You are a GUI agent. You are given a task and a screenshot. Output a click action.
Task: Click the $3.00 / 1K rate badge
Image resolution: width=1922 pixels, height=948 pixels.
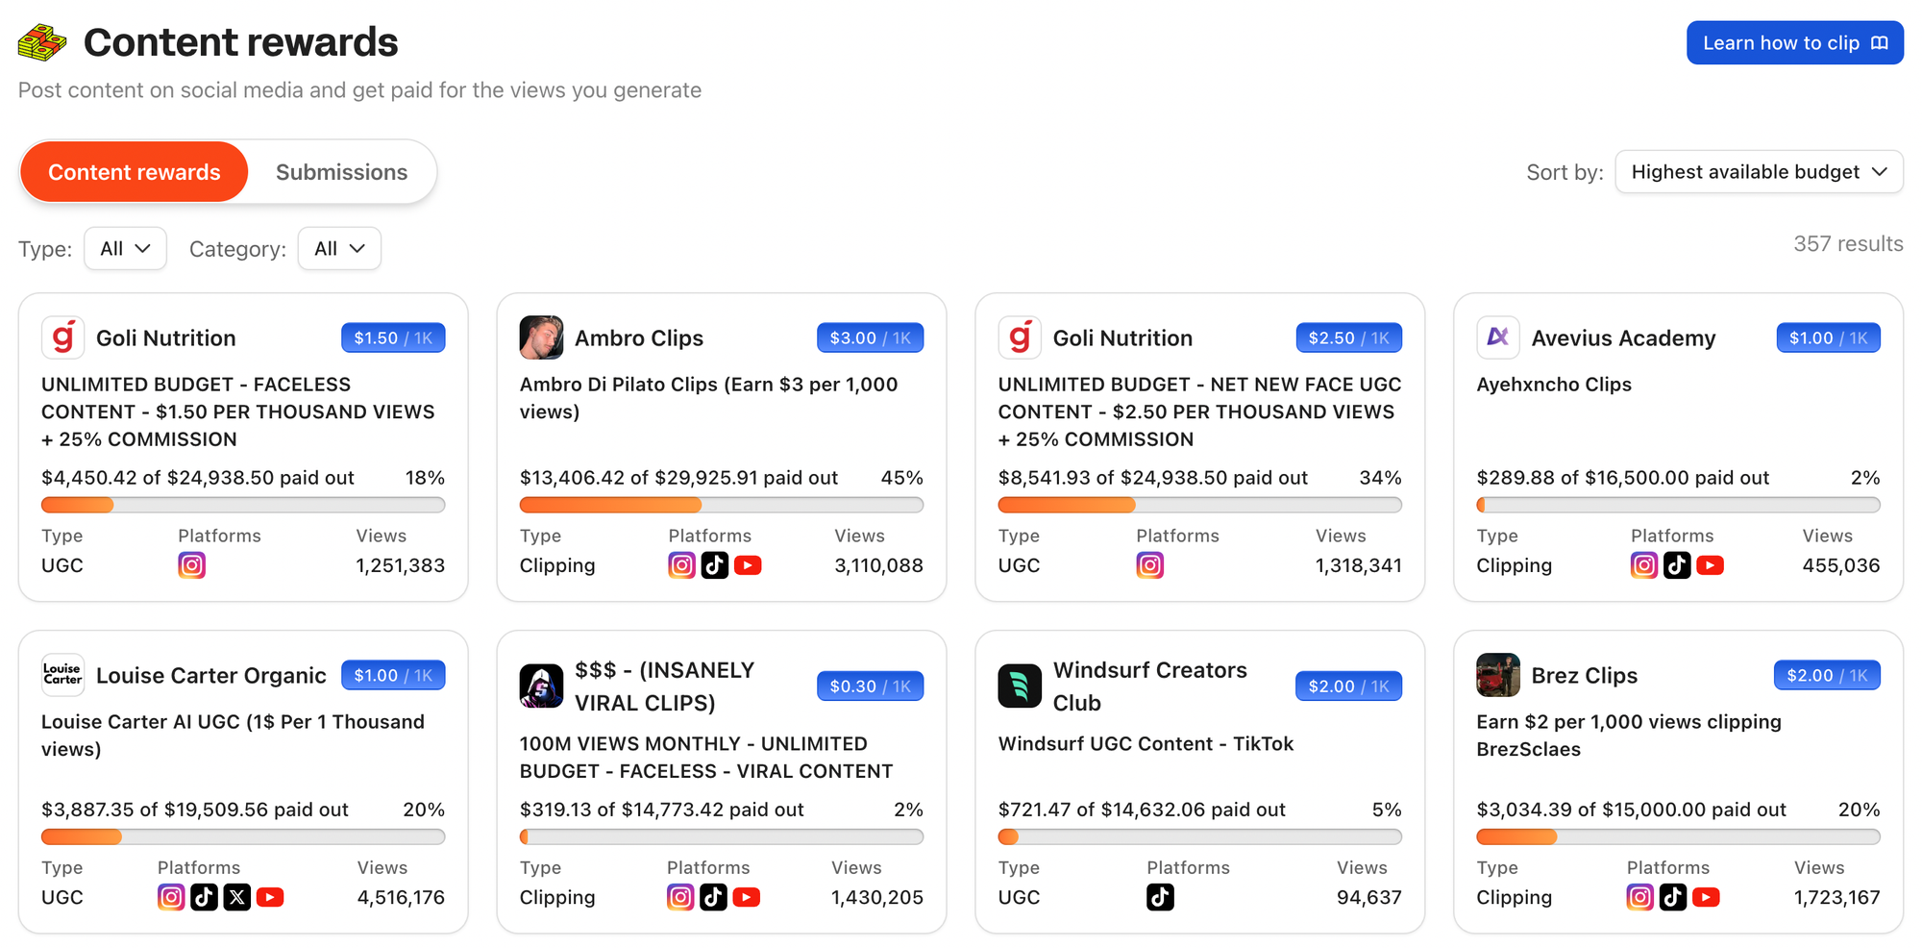[870, 338]
